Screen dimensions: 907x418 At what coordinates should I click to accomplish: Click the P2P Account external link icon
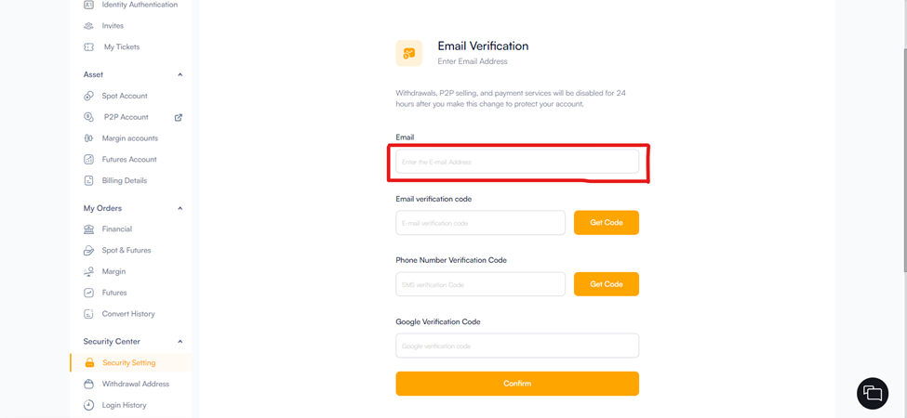pos(179,117)
